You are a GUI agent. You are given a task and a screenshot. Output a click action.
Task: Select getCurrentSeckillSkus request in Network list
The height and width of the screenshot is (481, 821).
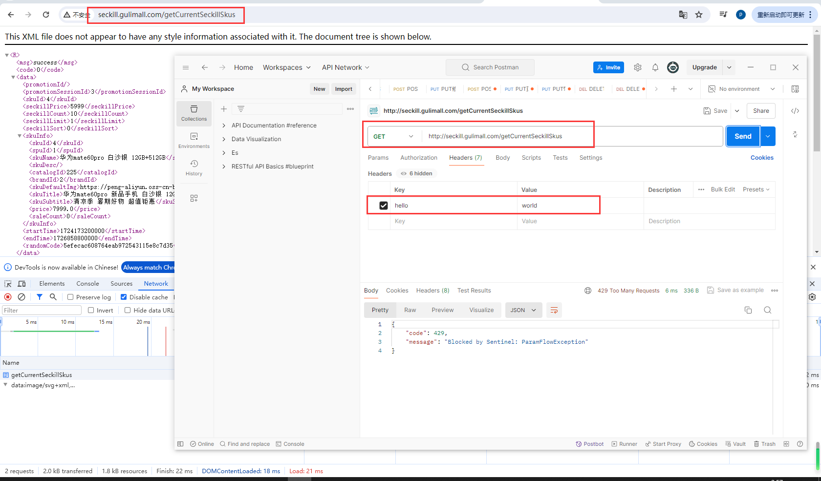pyautogui.click(x=42, y=375)
